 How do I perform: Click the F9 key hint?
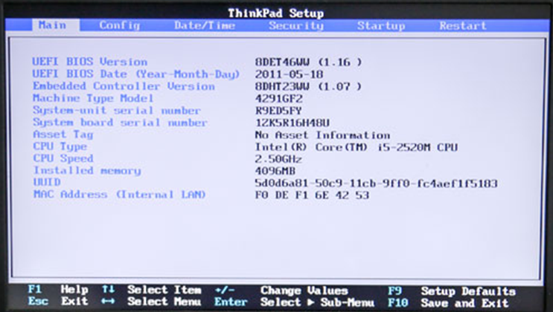pos(395,291)
